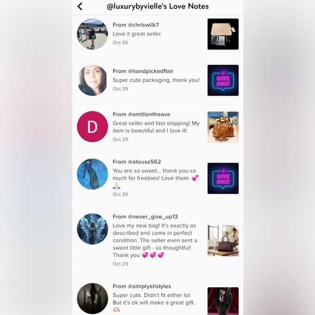
Task: Open @handpickedflair's profile avatar
Action: (x=92, y=80)
